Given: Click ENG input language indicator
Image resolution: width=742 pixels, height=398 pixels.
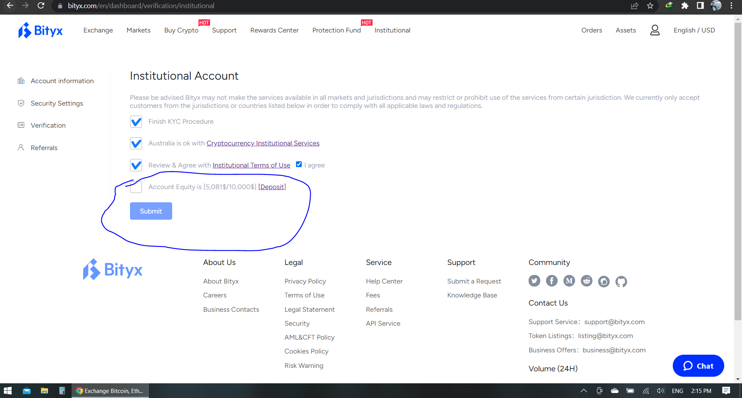Looking at the screenshot, I should (677, 391).
